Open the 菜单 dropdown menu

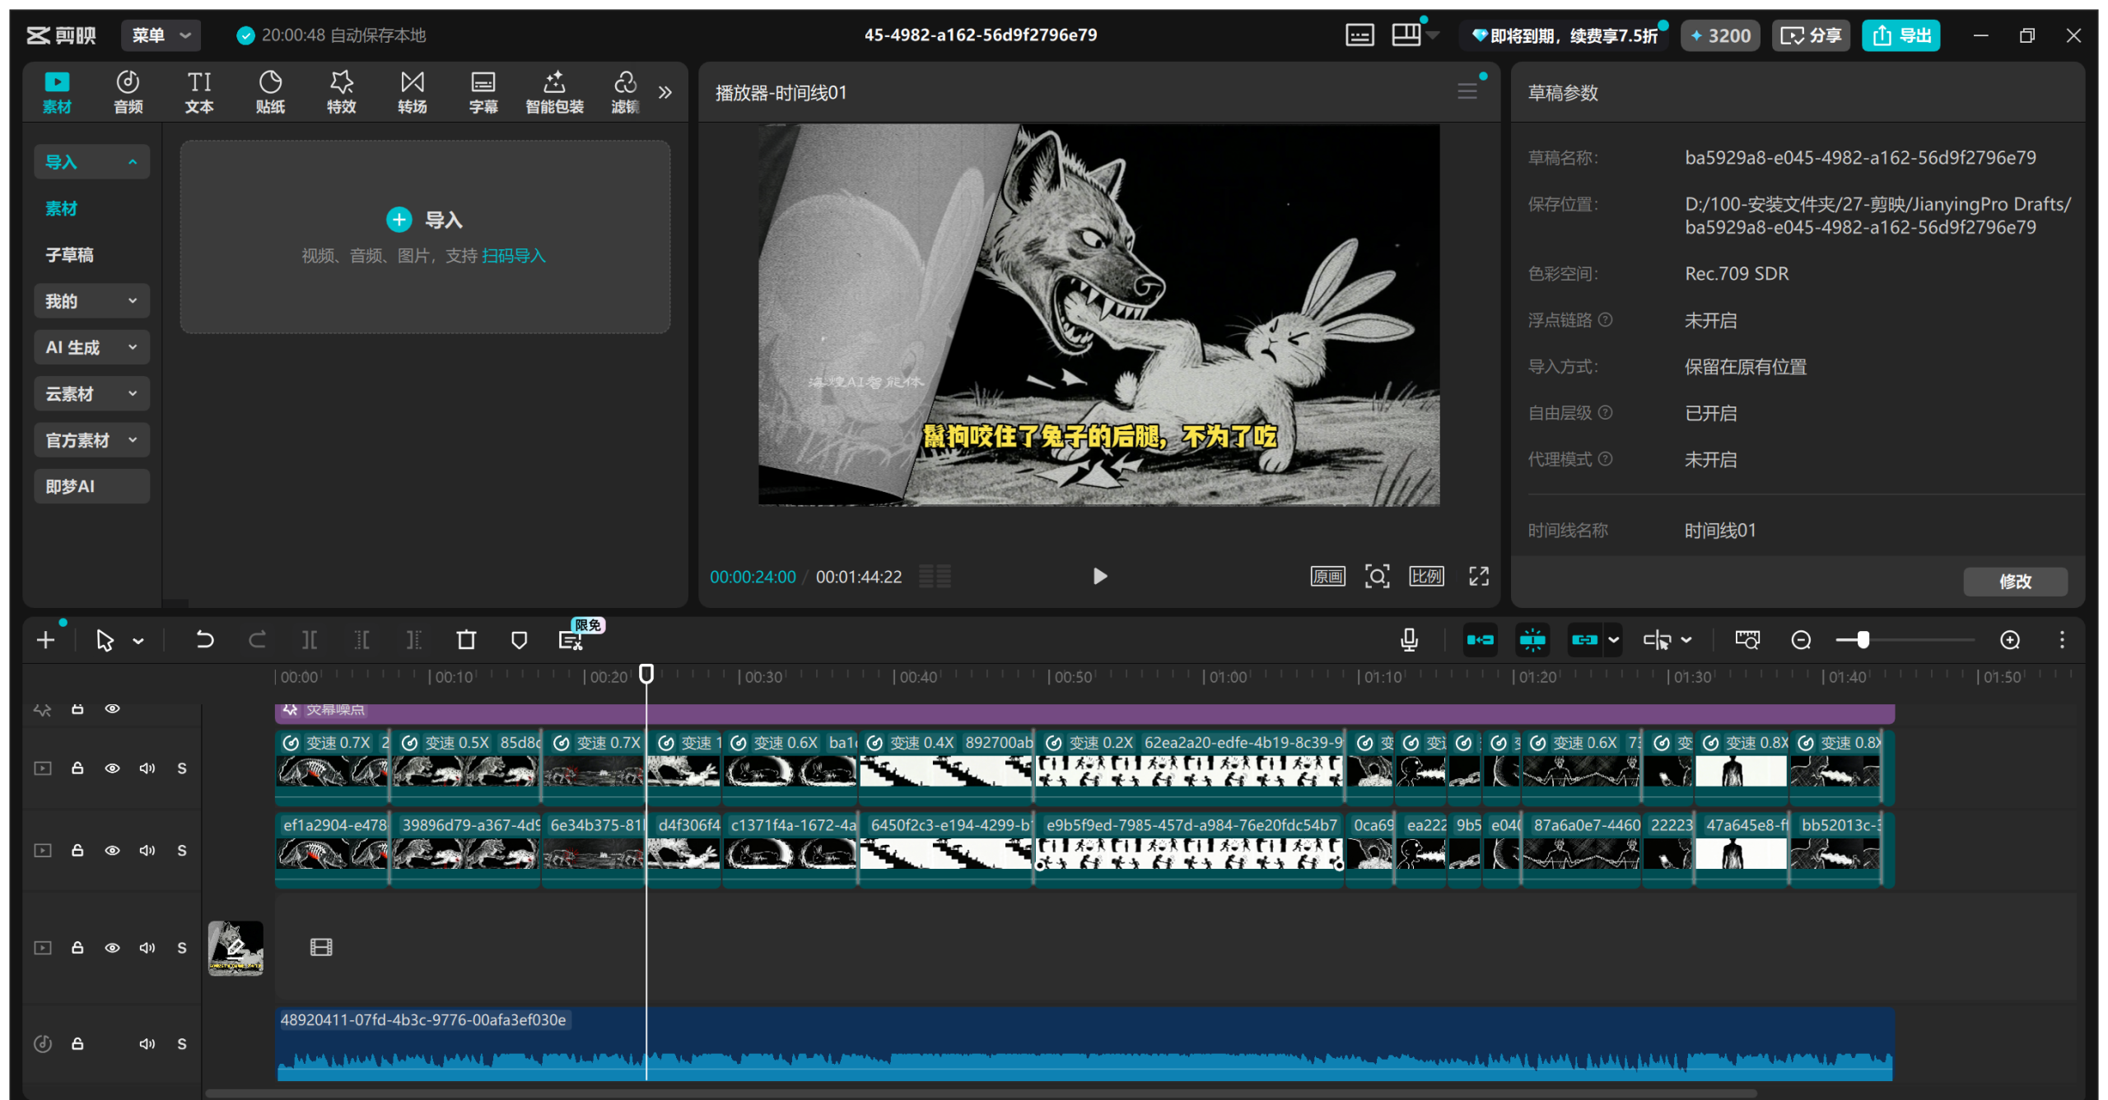(161, 35)
